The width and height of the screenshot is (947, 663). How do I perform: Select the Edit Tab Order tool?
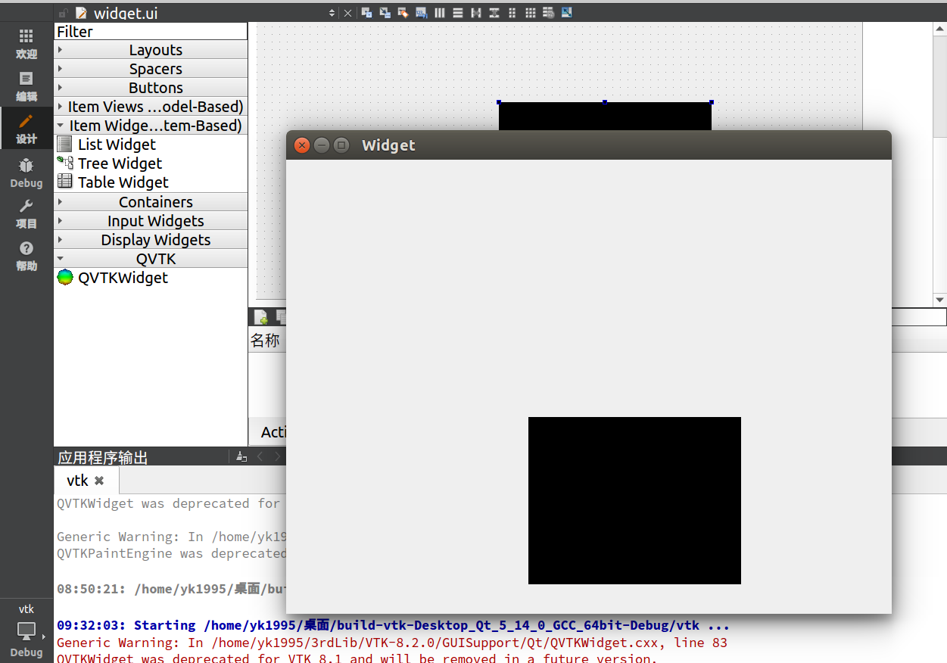point(421,13)
